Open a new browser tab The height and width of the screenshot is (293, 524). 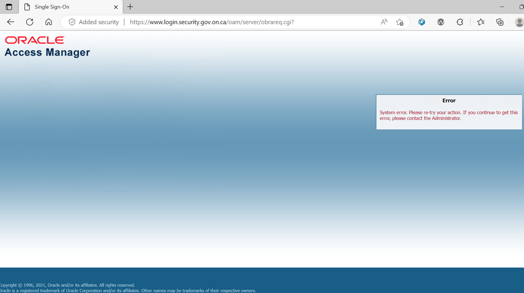[130, 7]
